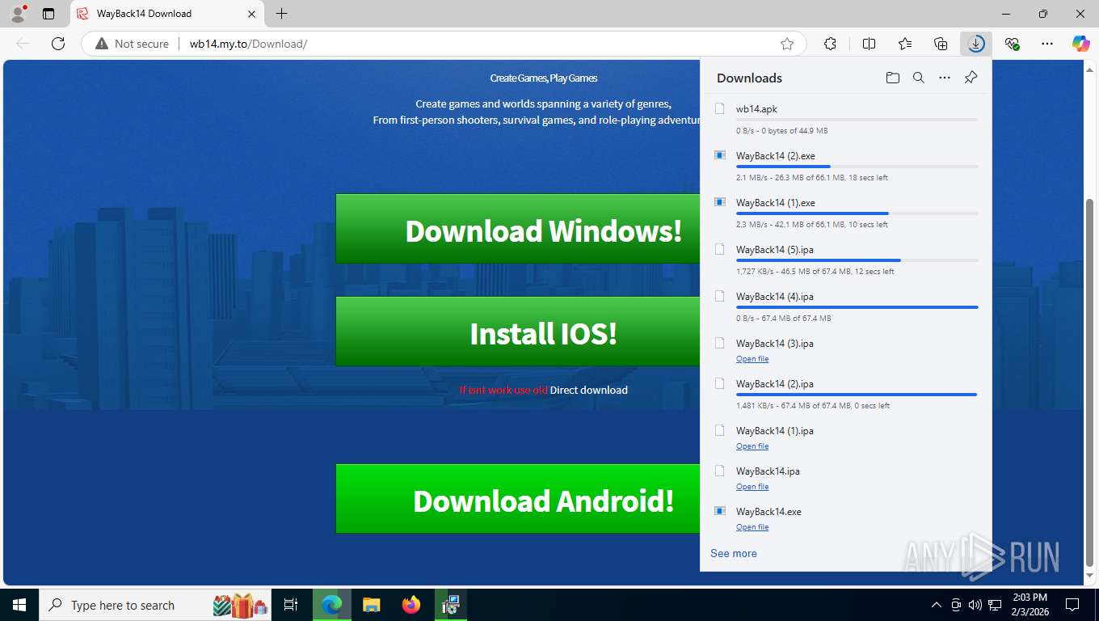Viewport: 1099px width, 621px height.
Task: Click the WayBack14 (5).ipa progress bar
Action: point(857,260)
